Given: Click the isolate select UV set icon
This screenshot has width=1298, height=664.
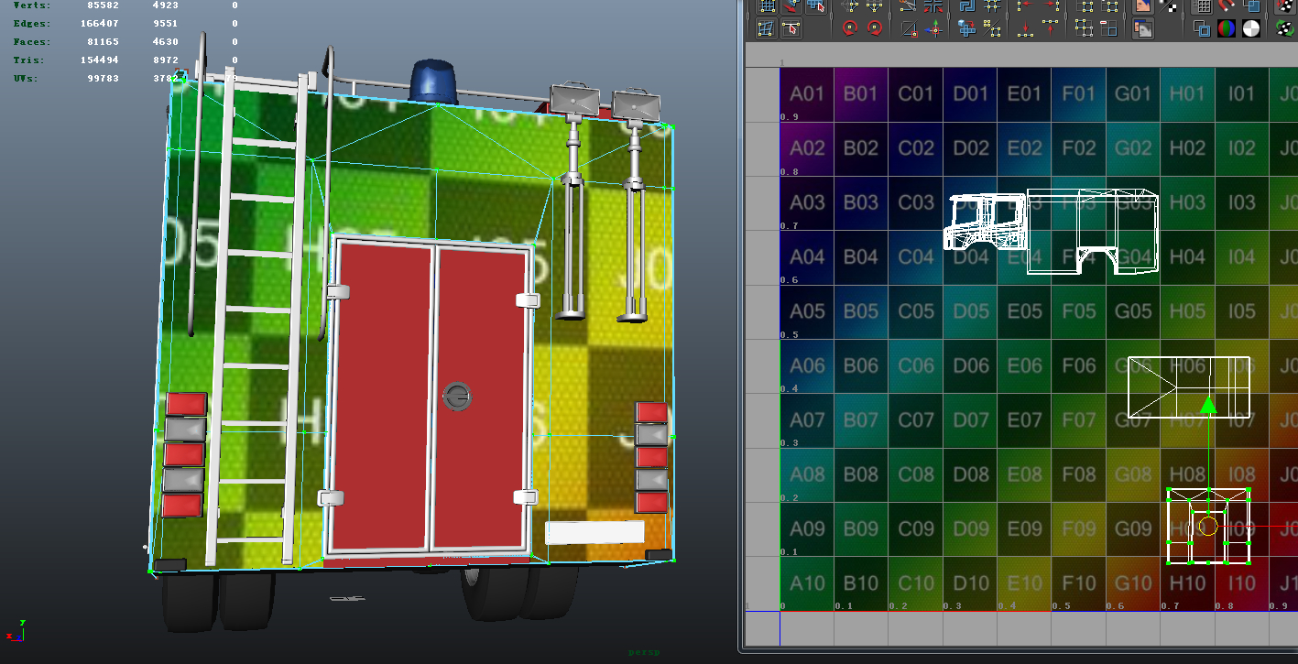Looking at the screenshot, I should point(1084,28).
